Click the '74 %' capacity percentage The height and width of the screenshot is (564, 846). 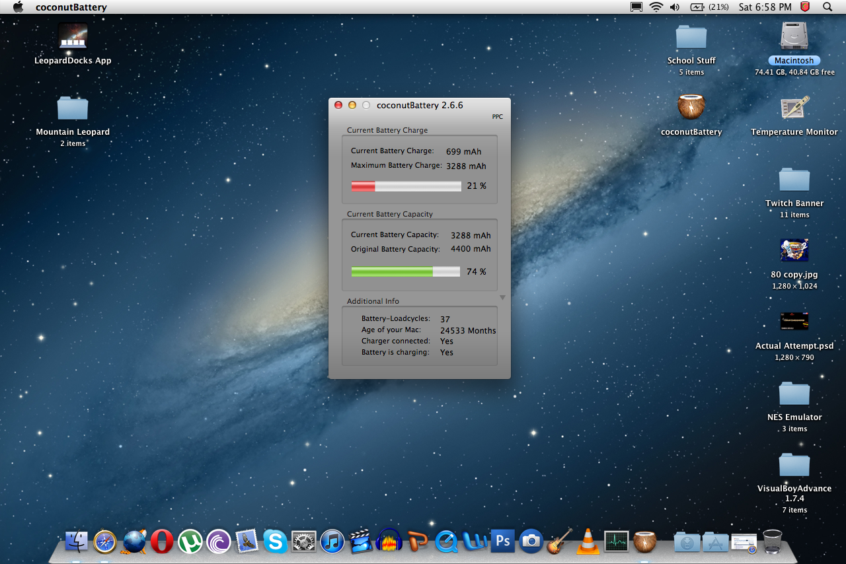[476, 272]
